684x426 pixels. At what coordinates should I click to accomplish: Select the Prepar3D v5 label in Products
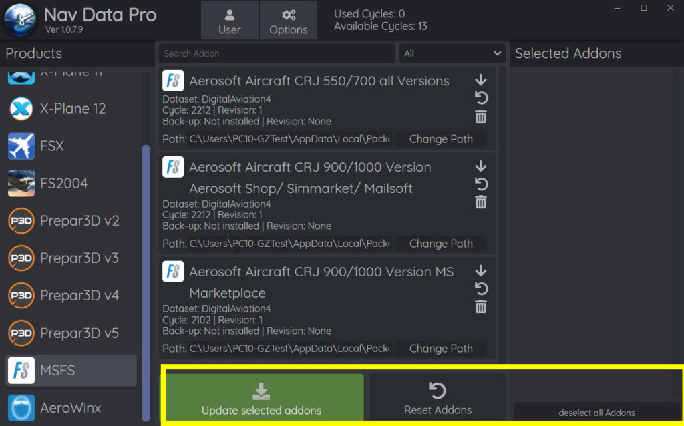click(79, 333)
